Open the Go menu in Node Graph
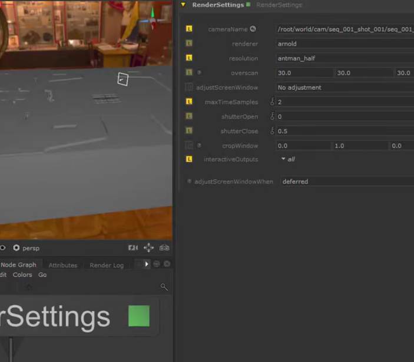Image resolution: width=414 pixels, height=362 pixels. (x=42, y=275)
